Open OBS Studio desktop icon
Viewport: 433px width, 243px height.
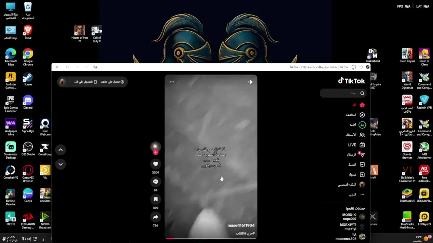click(x=28, y=149)
